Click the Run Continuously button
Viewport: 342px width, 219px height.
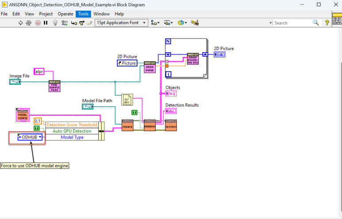(x=29, y=23)
